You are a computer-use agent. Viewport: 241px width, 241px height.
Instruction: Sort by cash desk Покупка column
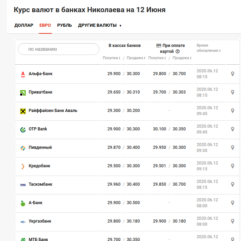111,58
